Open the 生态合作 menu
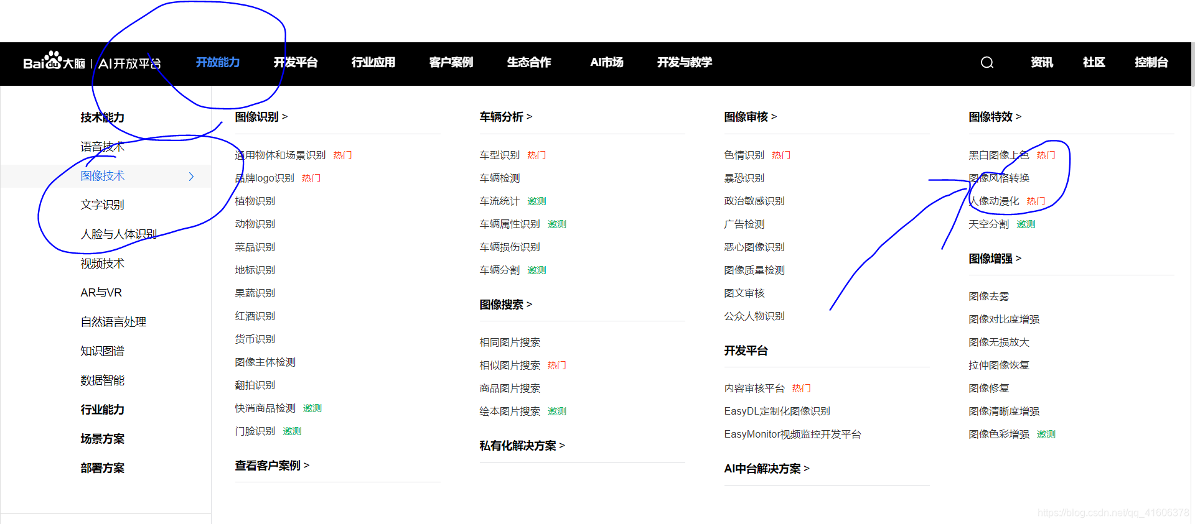1195x524 pixels. click(x=529, y=62)
